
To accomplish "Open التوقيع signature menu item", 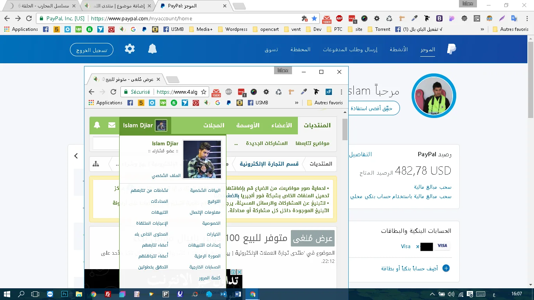I will [214, 202].
